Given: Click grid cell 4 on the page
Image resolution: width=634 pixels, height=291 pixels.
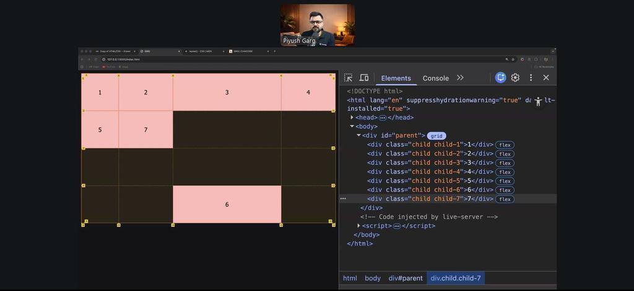Looking at the screenshot, I should click(308, 92).
